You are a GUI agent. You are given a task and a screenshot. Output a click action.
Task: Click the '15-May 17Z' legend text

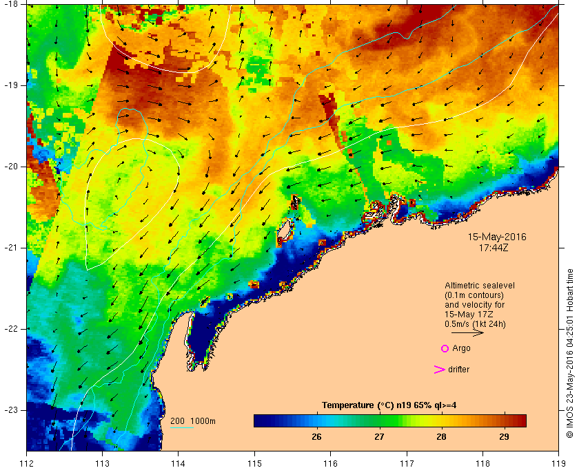tap(469, 315)
